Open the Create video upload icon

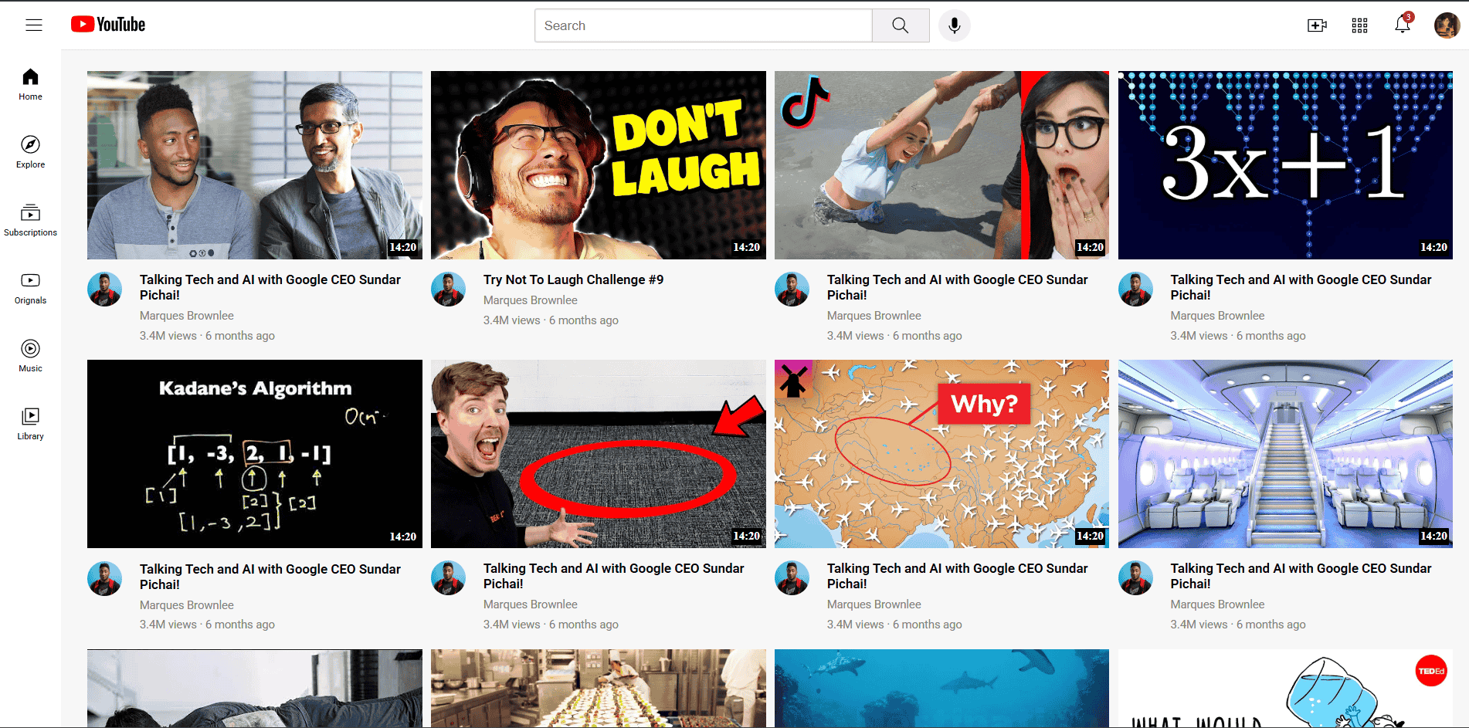pyautogui.click(x=1317, y=25)
